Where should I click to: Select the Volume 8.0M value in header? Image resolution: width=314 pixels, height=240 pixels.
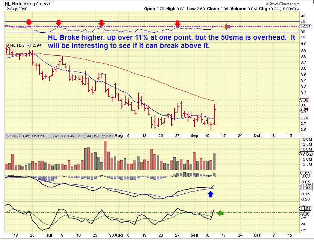point(244,9)
